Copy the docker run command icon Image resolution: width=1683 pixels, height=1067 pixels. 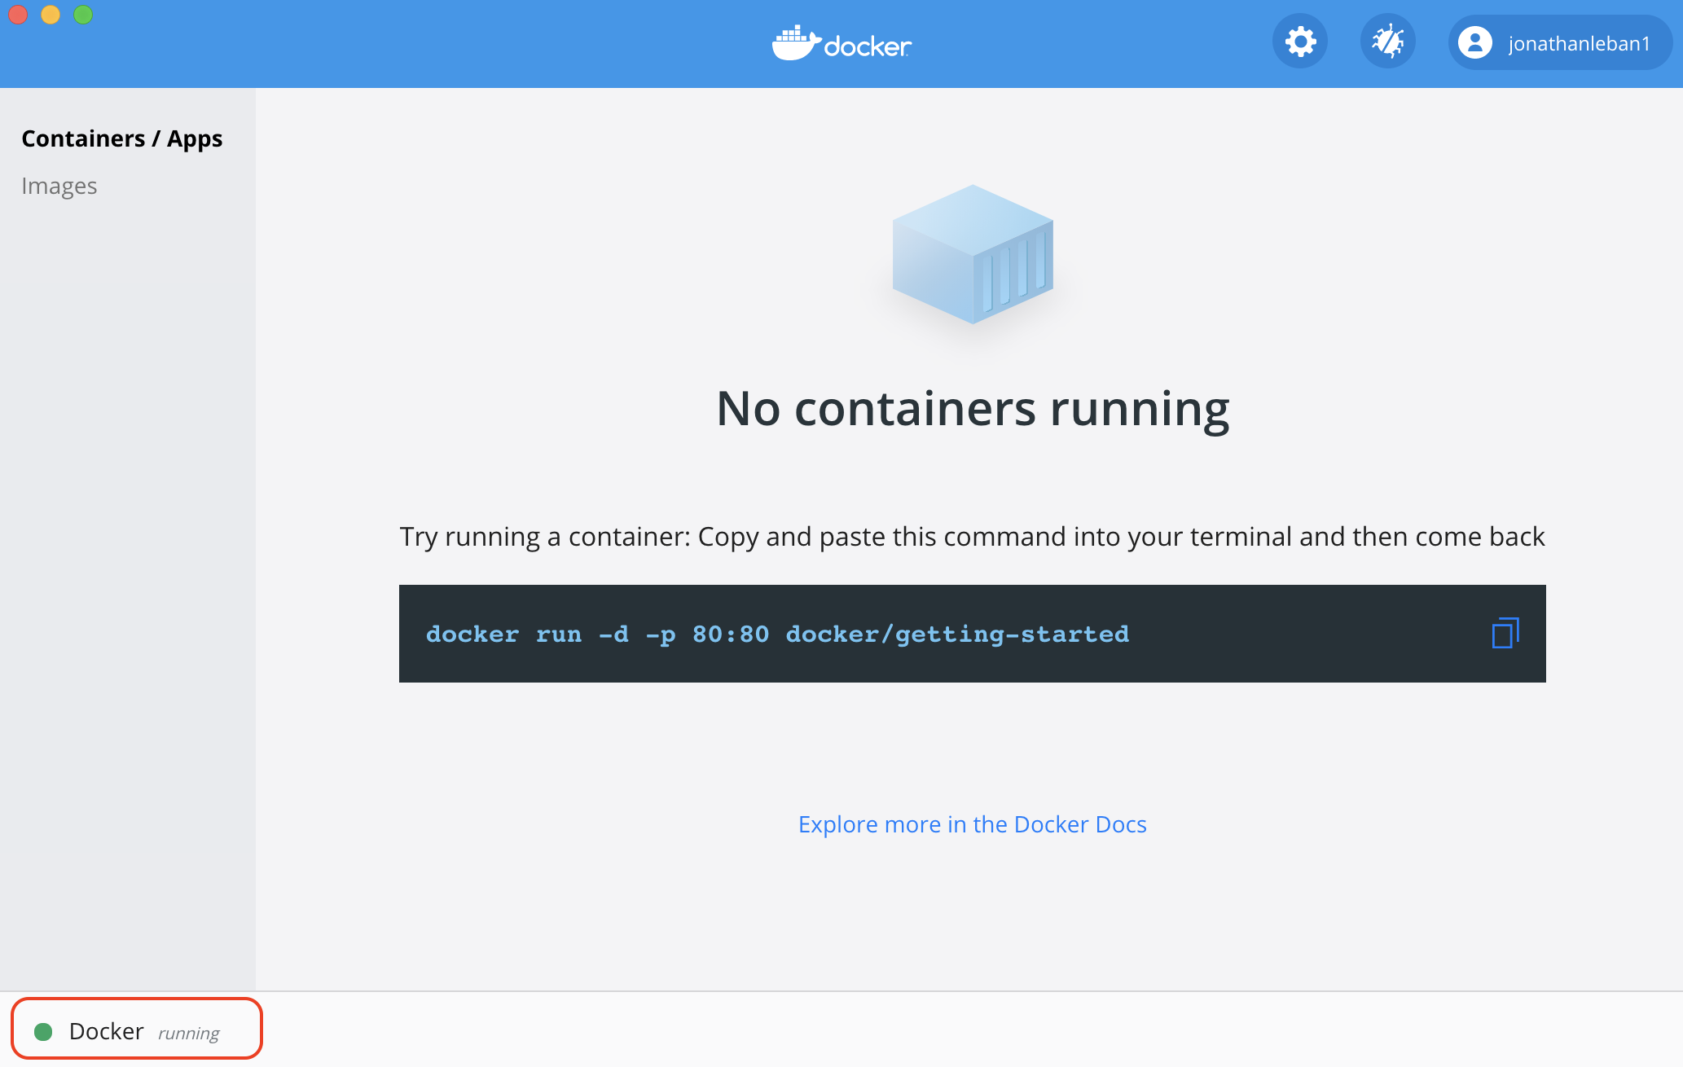[1505, 633]
